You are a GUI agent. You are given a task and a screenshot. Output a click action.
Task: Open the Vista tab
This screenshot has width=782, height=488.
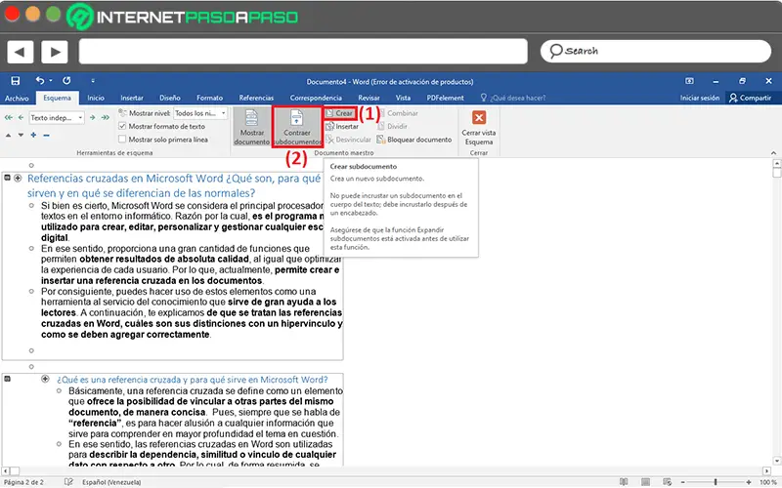pos(403,98)
